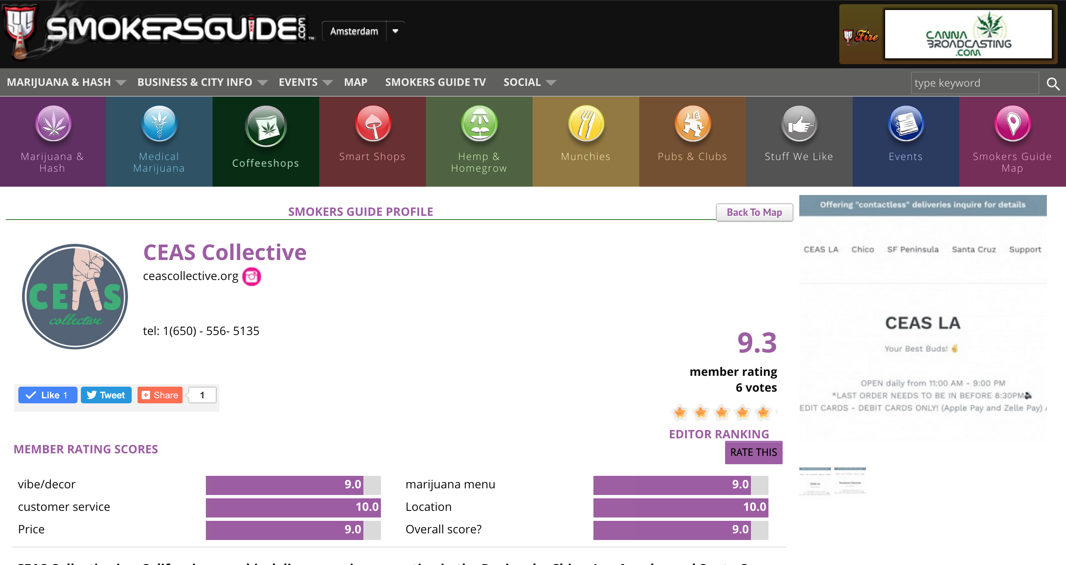Open the first small website thumbnail
The height and width of the screenshot is (565, 1066).
[815, 482]
